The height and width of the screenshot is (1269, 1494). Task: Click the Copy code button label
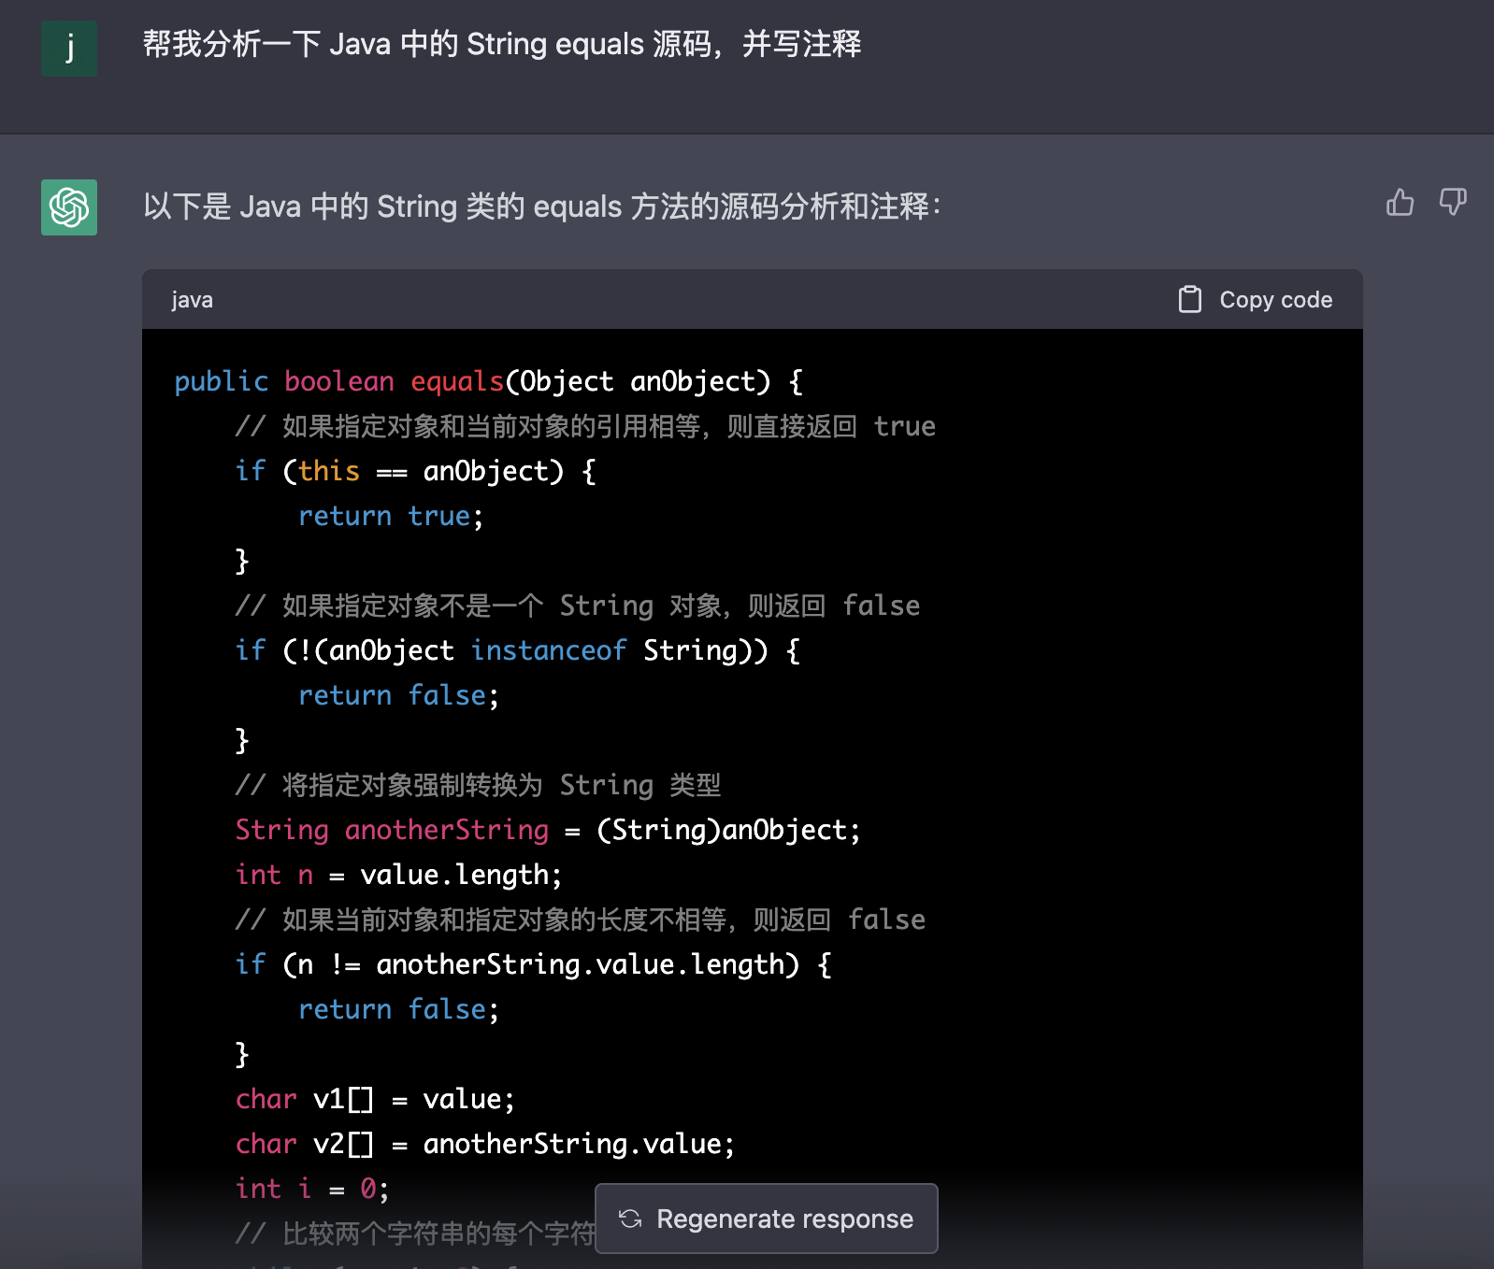tap(1275, 299)
